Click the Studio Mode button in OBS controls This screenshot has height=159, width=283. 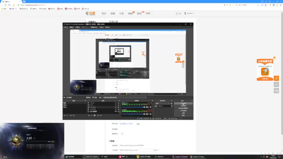[x=183, y=111]
